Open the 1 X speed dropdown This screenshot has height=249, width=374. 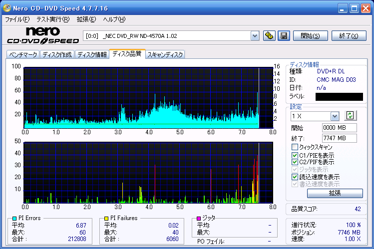pos(335,116)
